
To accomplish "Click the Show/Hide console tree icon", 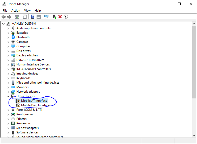I will click(x=17, y=17).
